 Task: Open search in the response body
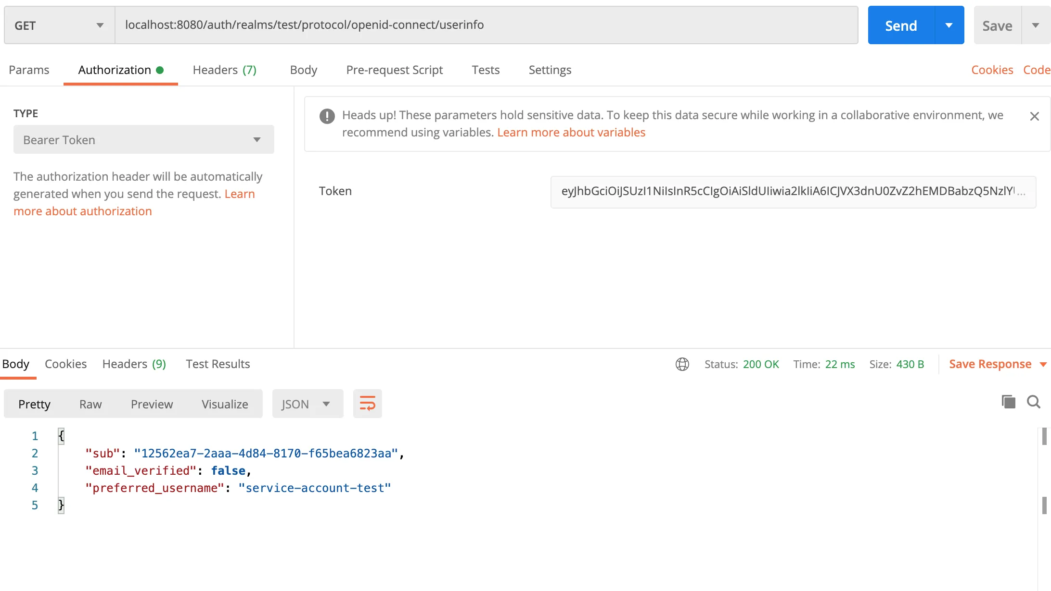[x=1033, y=402]
